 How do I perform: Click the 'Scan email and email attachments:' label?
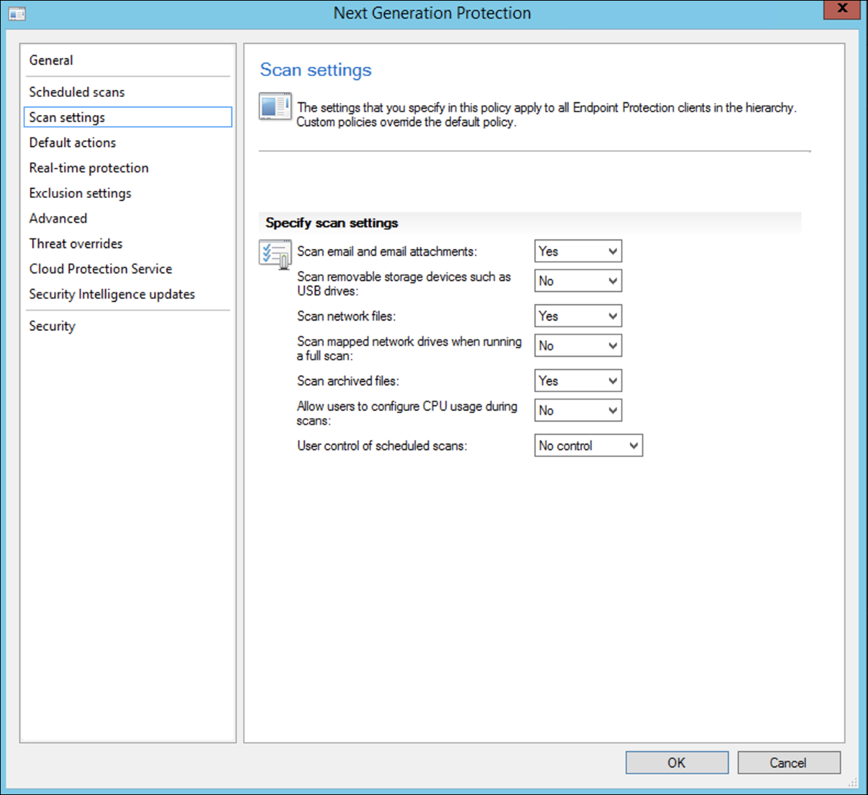[387, 252]
